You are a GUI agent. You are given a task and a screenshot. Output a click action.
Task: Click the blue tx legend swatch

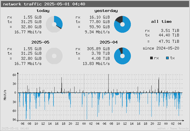167,58
